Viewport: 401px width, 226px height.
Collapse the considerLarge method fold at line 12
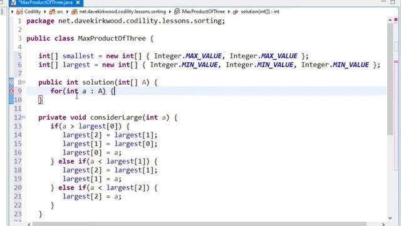pyautogui.click(x=24, y=117)
